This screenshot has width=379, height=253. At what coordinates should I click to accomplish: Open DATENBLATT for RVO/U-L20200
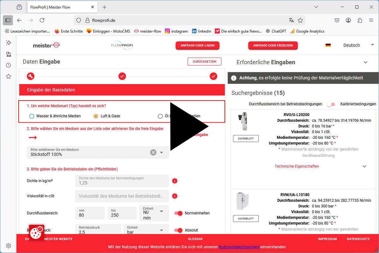point(246,139)
